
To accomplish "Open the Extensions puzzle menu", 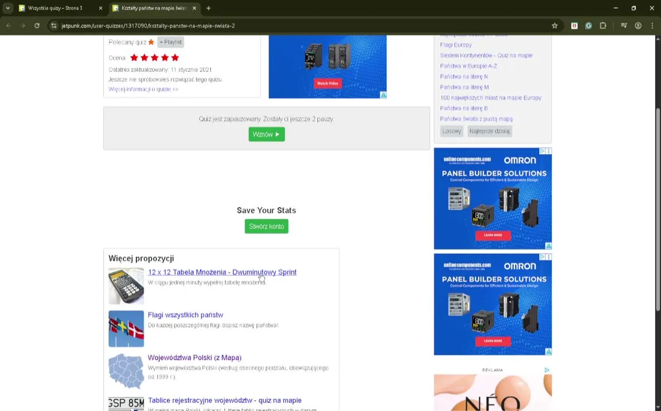I will (603, 26).
